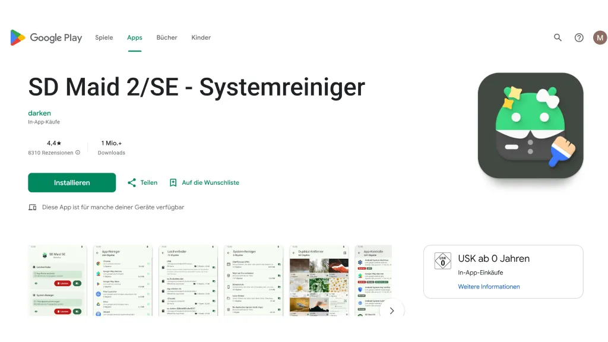
Task: Select the Apps tab
Action: point(135,37)
